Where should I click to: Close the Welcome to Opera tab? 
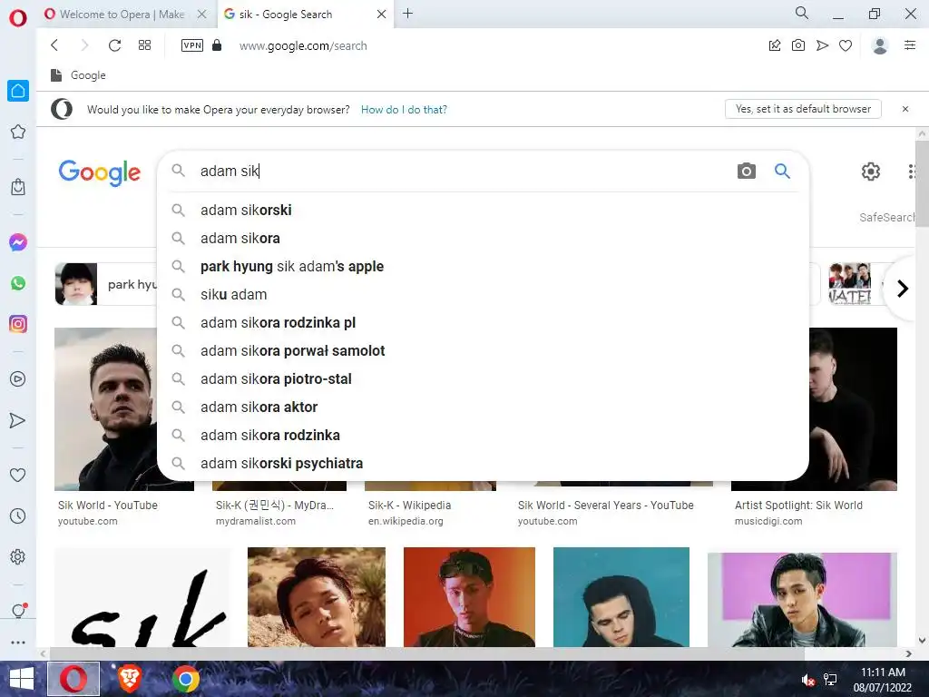(x=202, y=15)
